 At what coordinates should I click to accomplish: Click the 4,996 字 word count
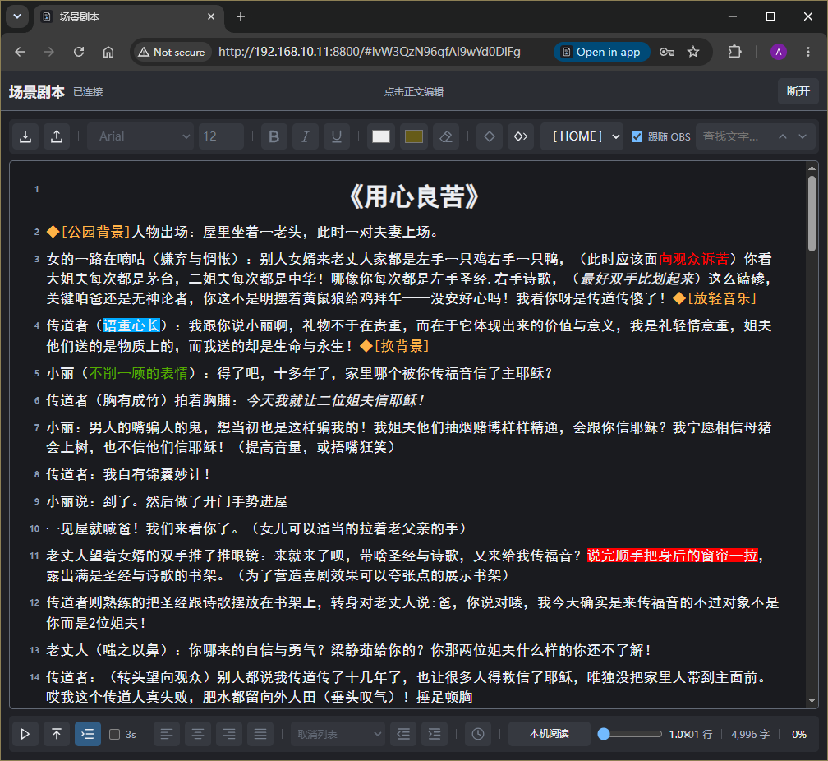(x=750, y=735)
